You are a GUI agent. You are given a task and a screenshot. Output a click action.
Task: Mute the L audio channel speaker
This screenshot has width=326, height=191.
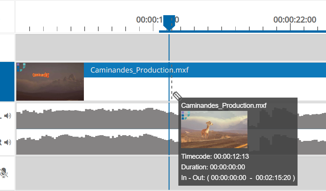(x=7, y=116)
